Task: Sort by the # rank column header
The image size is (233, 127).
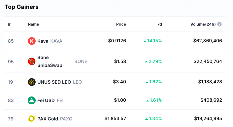Action: pyautogui.click(x=9, y=24)
